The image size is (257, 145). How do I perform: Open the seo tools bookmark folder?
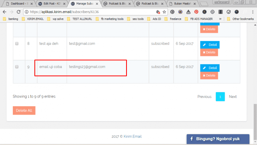[136, 19]
